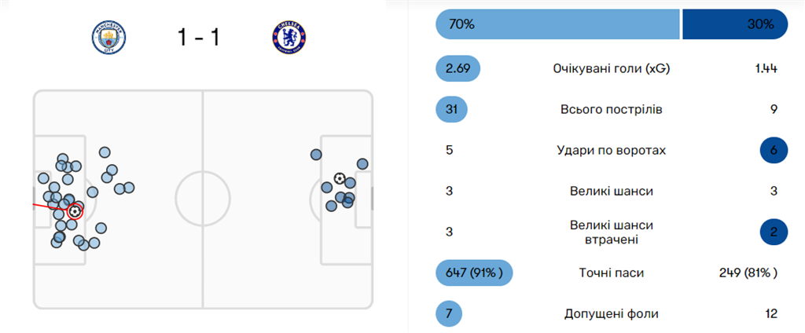
Task: Click Chelsea's goal ball marker
Action: tap(340, 179)
